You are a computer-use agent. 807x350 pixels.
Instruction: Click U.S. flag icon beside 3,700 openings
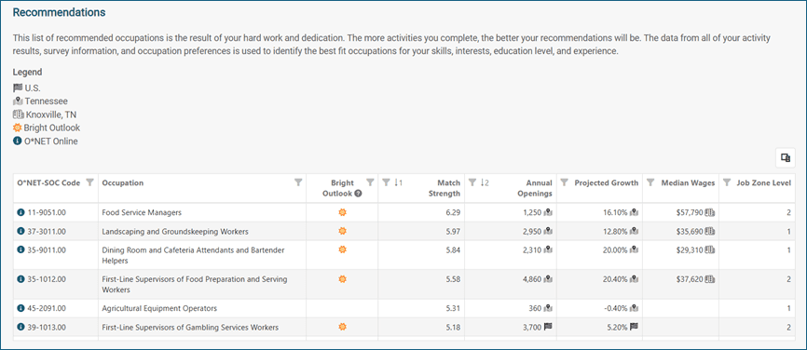pos(548,327)
